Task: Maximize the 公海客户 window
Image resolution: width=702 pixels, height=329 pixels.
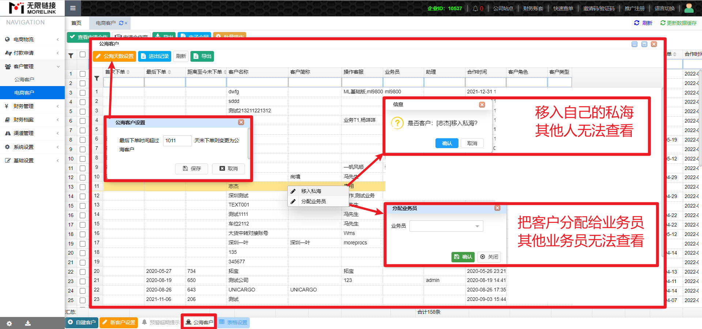Action: point(644,44)
